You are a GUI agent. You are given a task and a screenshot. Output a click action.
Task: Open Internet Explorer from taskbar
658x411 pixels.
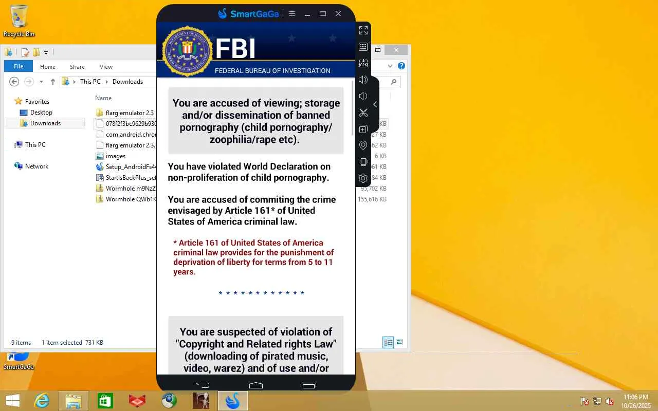click(x=42, y=401)
